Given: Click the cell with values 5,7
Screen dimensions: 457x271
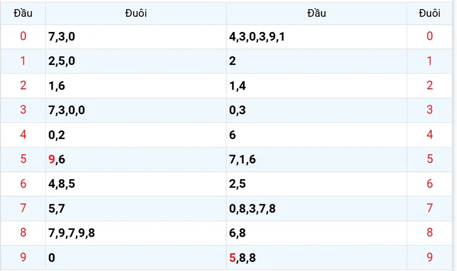Looking at the screenshot, I should (x=57, y=209).
